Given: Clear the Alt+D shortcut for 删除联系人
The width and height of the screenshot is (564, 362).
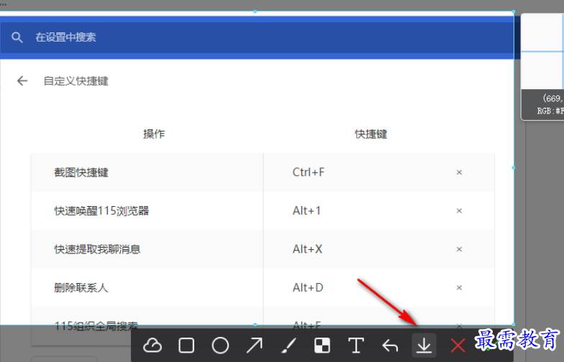Looking at the screenshot, I should (459, 287).
